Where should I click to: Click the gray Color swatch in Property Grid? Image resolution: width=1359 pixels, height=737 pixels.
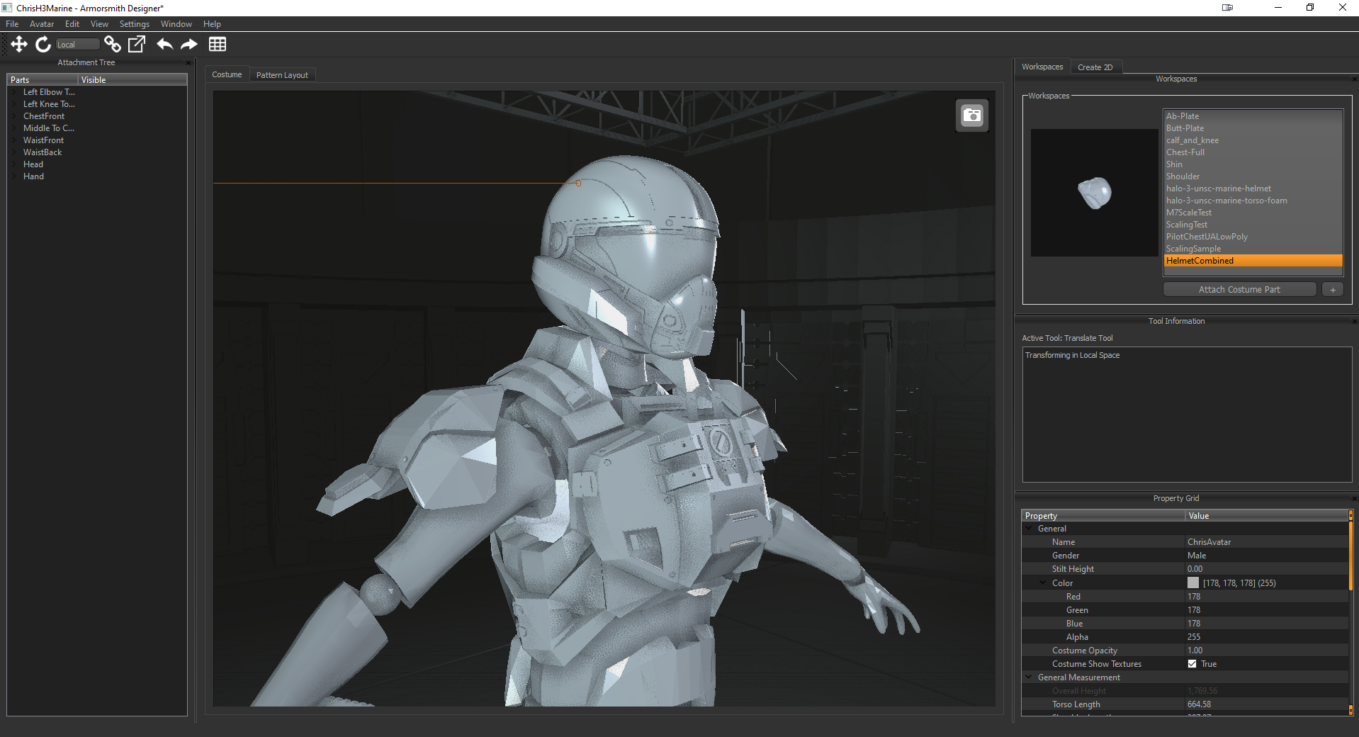point(1193,583)
